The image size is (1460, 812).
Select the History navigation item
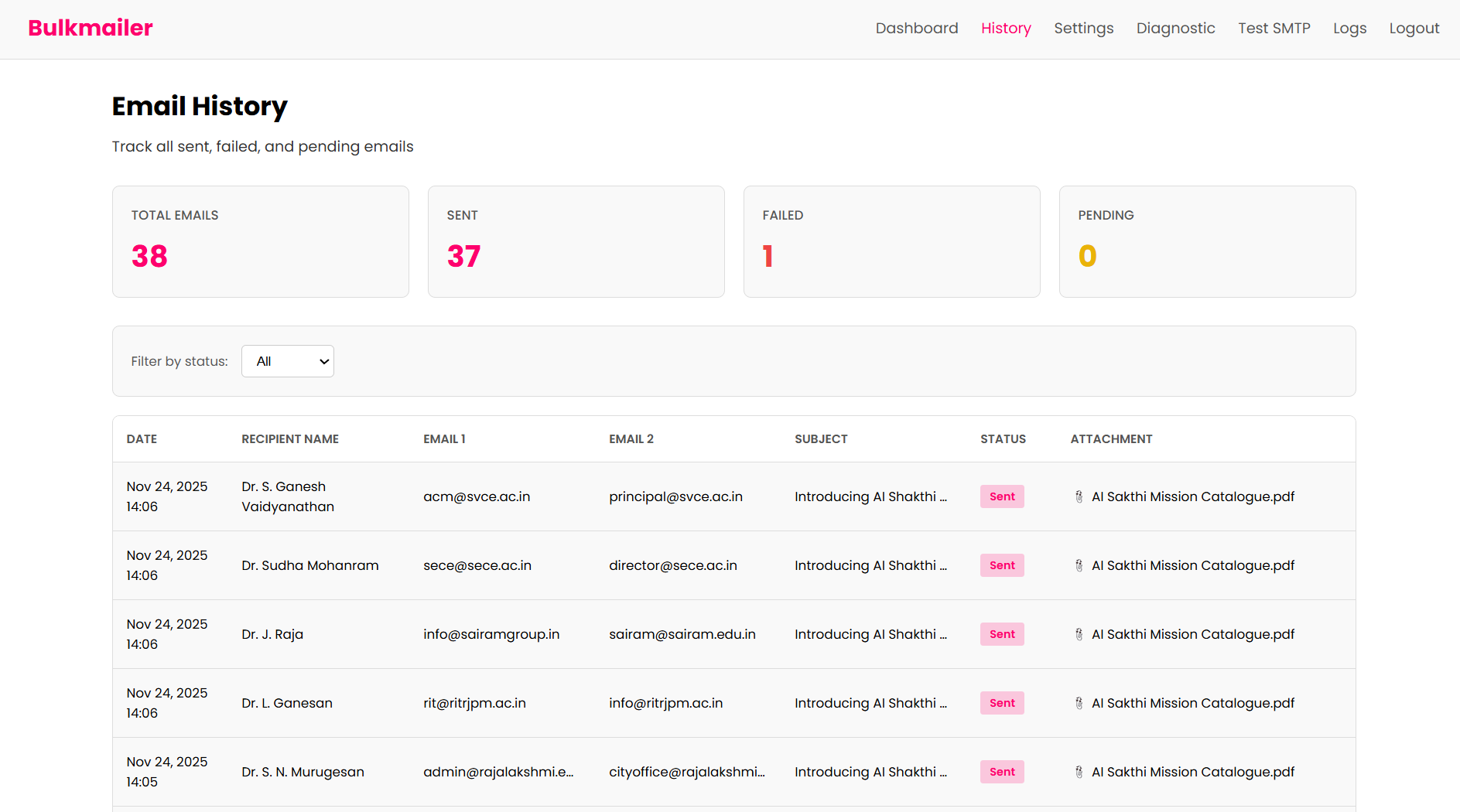tap(1006, 28)
